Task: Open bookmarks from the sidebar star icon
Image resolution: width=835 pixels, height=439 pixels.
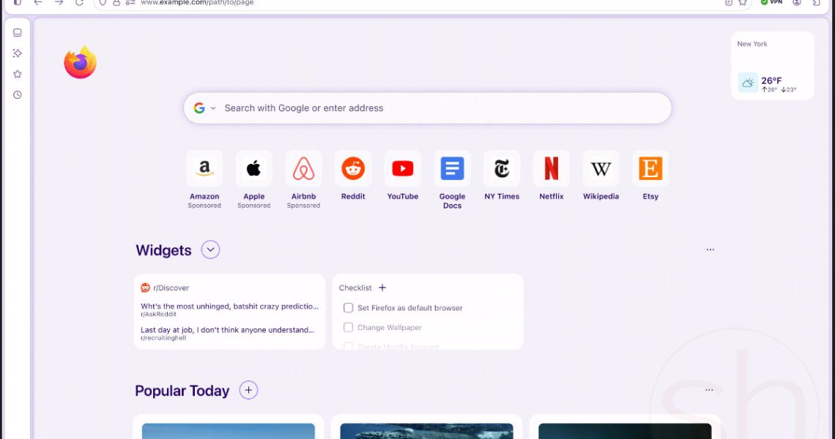Action: click(18, 74)
